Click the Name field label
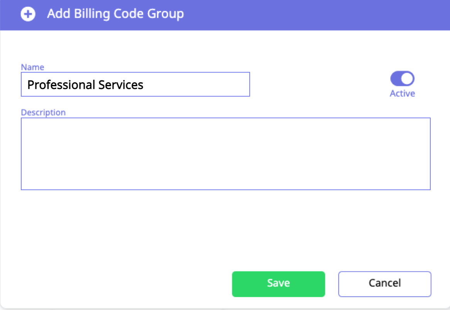The height and width of the screenshot is (310, 450). tap(32, 67)
